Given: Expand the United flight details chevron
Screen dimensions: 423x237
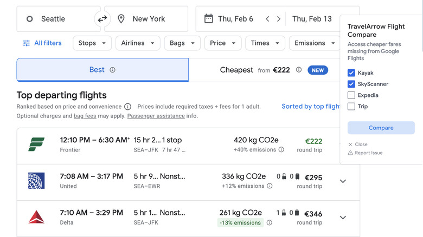Looking at the screenshot, I should (x=343, y=181).
